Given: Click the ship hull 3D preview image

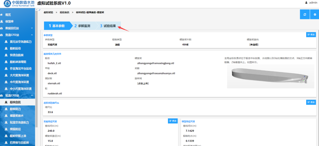Looking at the screenshot, I should pos(270,77).
